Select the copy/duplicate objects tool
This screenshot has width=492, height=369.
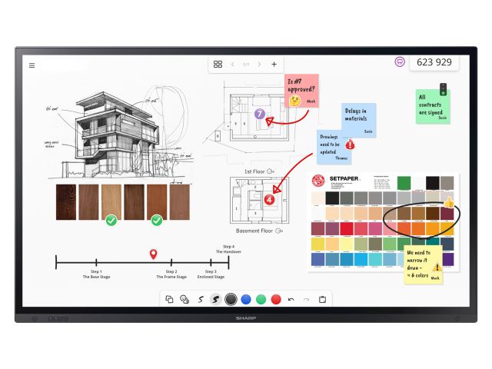pyautogui.click(x=169, y=299)
